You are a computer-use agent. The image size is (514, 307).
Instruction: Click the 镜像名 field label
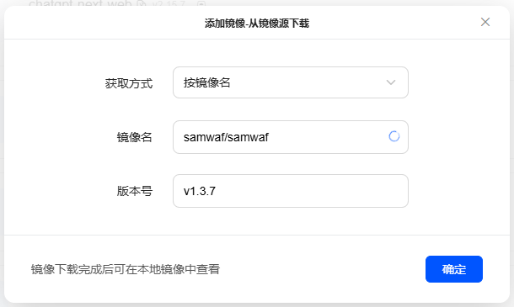(135, 137)
